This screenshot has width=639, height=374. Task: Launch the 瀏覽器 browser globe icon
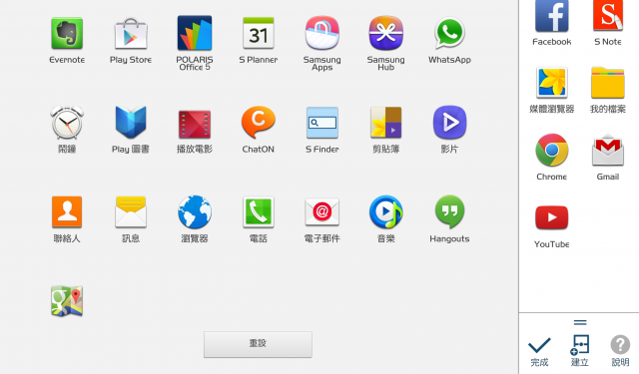coord(195,212)
